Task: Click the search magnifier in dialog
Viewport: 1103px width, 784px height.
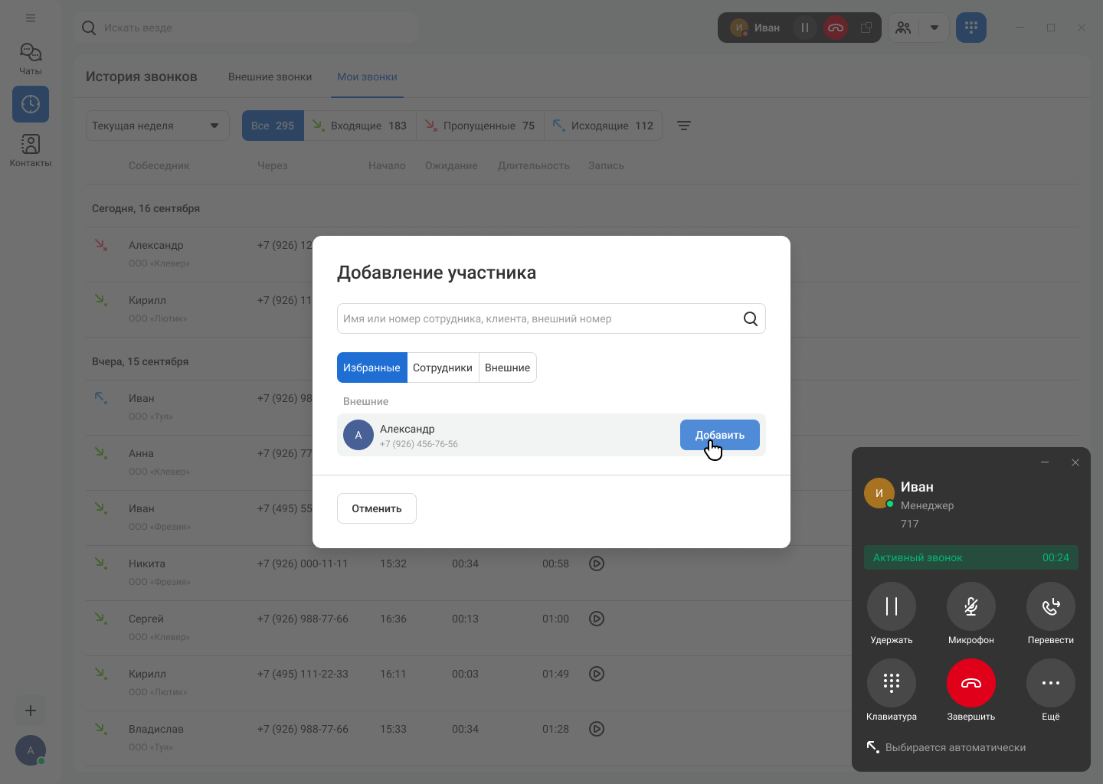Action: tap(751, 318)
